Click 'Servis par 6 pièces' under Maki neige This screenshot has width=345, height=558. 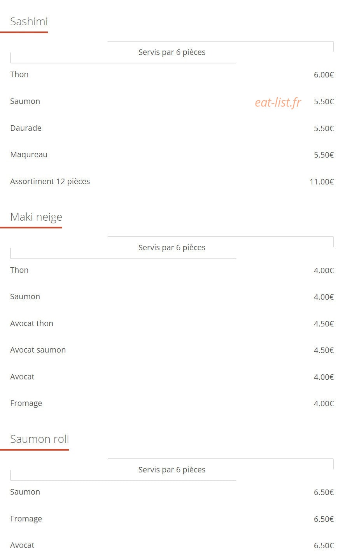coord(172,247)
